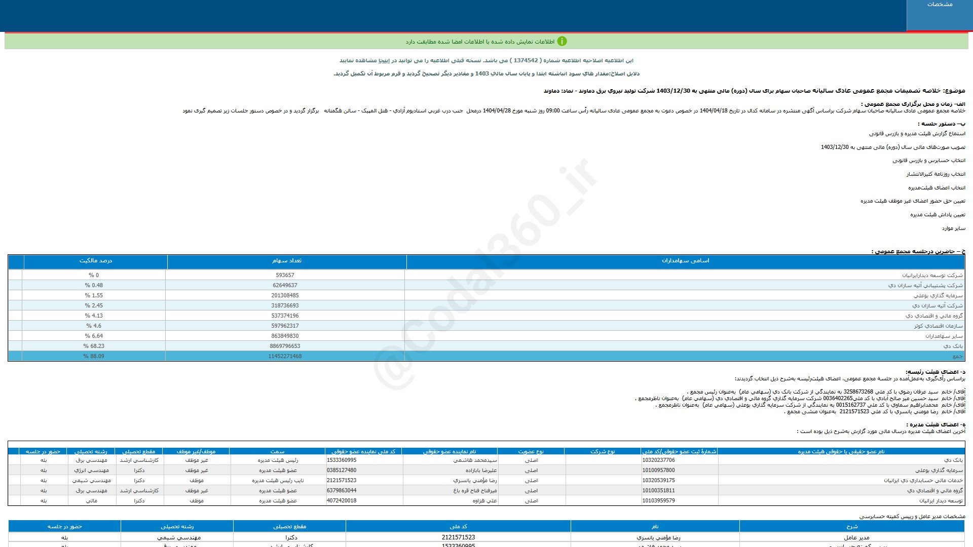Click the نام عضو حقیقی یا حقوقی هیئت مدیره header
The width and height of the screenshot is (973, 547).
click(x=841, y=451)
